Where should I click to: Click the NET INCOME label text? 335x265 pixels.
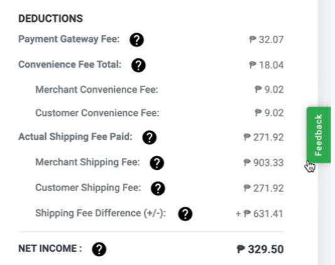[50, 249]
